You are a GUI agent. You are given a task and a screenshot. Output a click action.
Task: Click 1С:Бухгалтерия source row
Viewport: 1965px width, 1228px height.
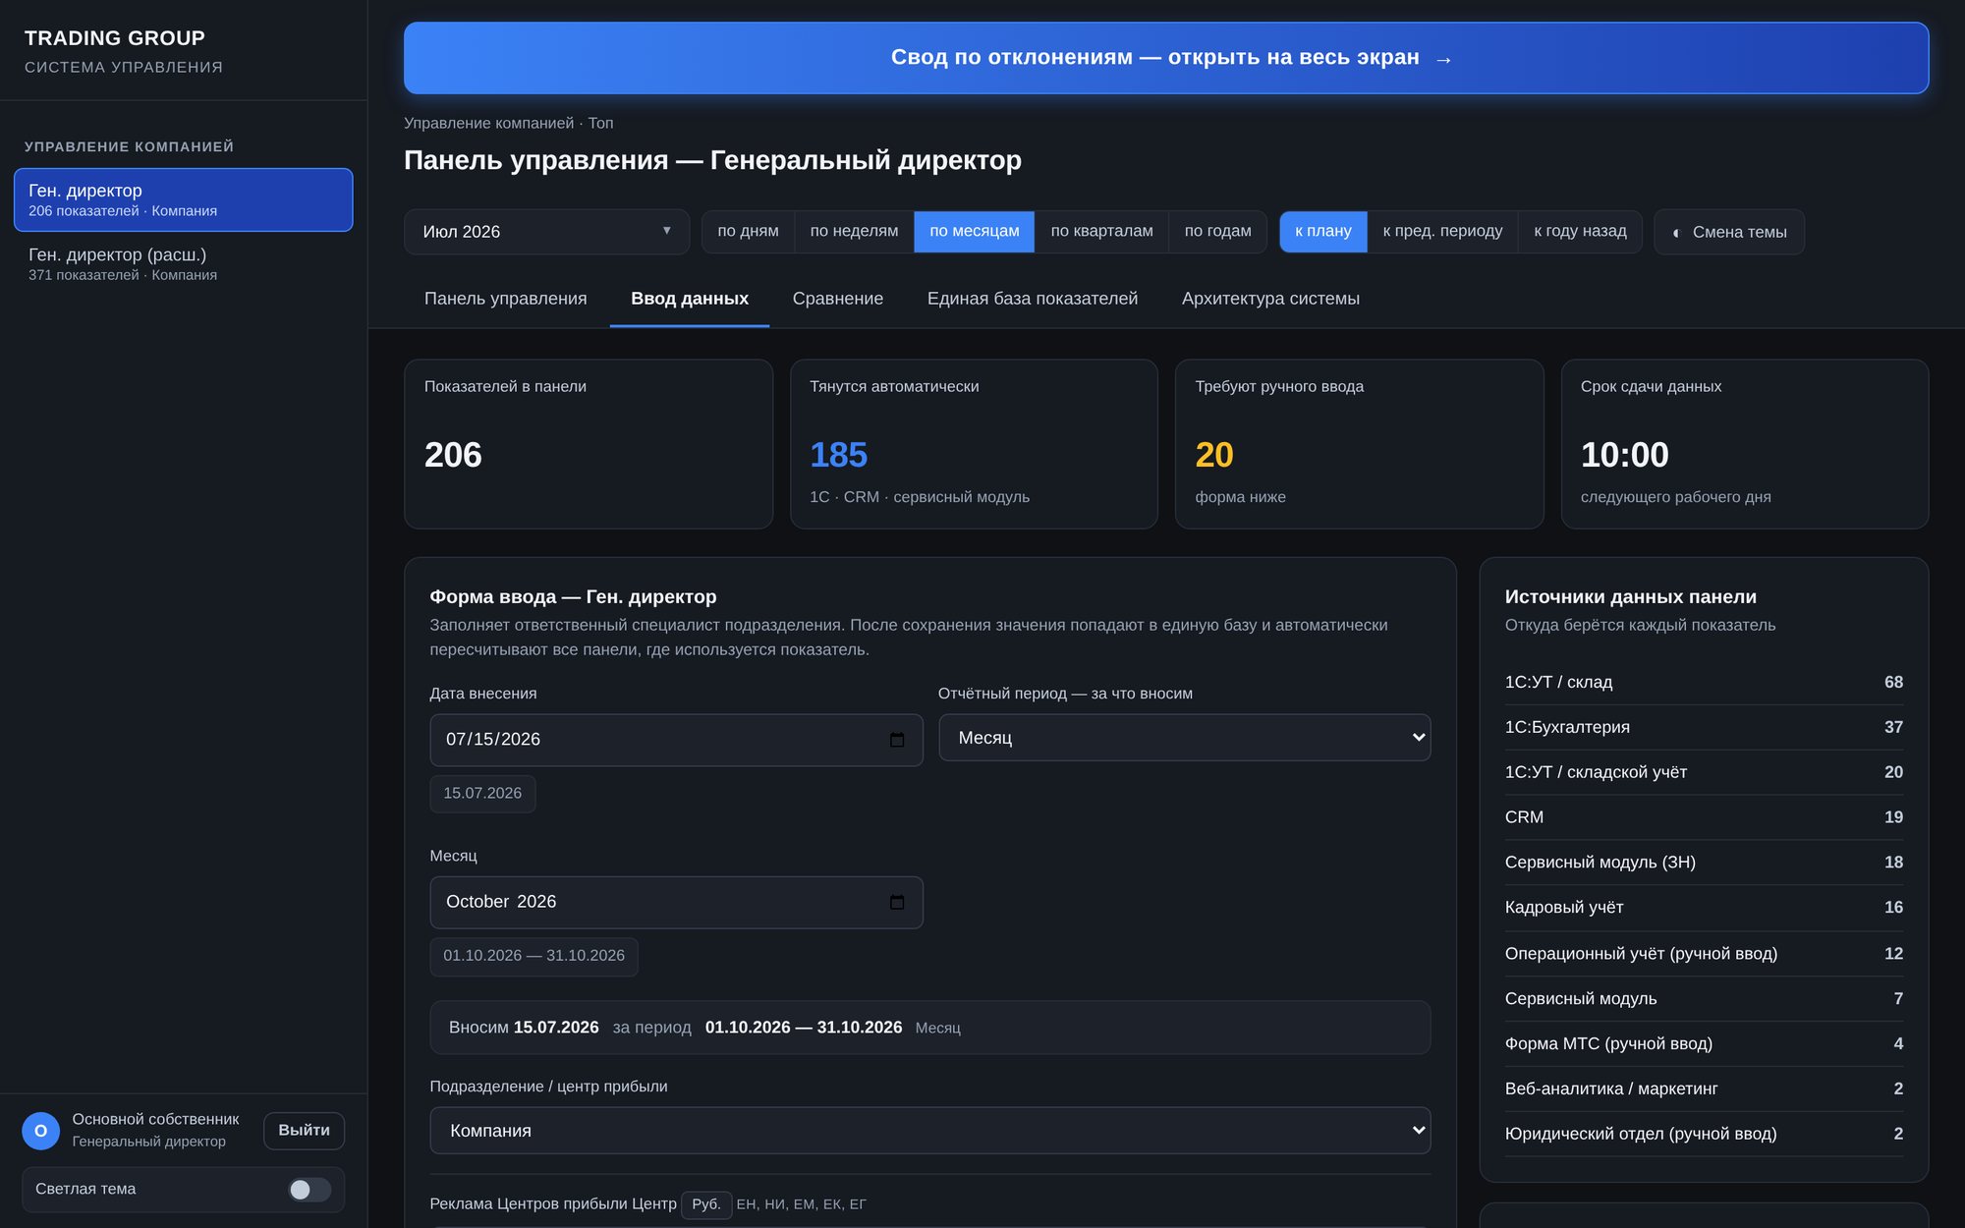click(1703, 727)
